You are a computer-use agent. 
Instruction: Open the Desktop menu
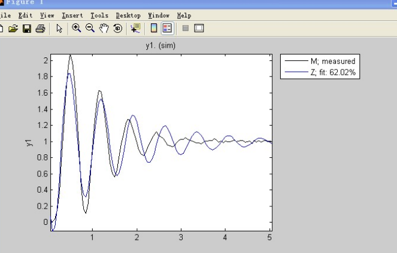click(x=128, y=16)
